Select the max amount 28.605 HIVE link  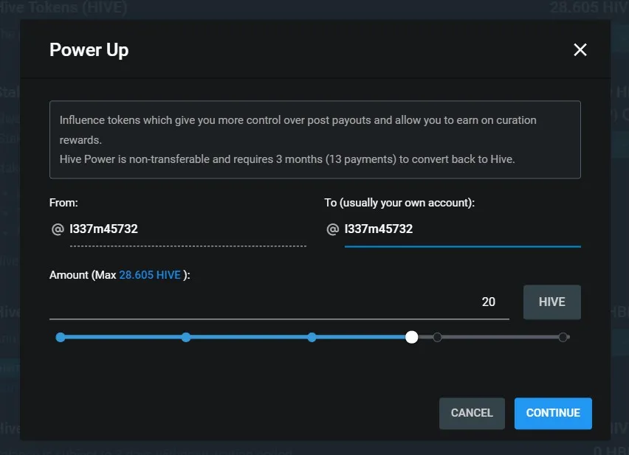point(150,275)
